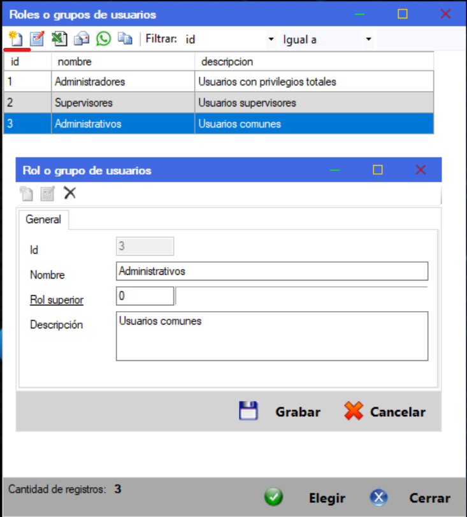Export the roles list to Excel

coord(59,39)
